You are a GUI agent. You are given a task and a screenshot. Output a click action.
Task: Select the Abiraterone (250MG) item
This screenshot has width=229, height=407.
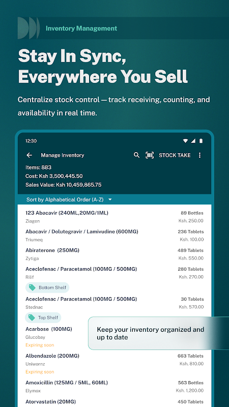(114, 254)
